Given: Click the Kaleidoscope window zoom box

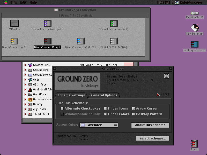Looking at the screenshot, I should click(x=171, y=68).
